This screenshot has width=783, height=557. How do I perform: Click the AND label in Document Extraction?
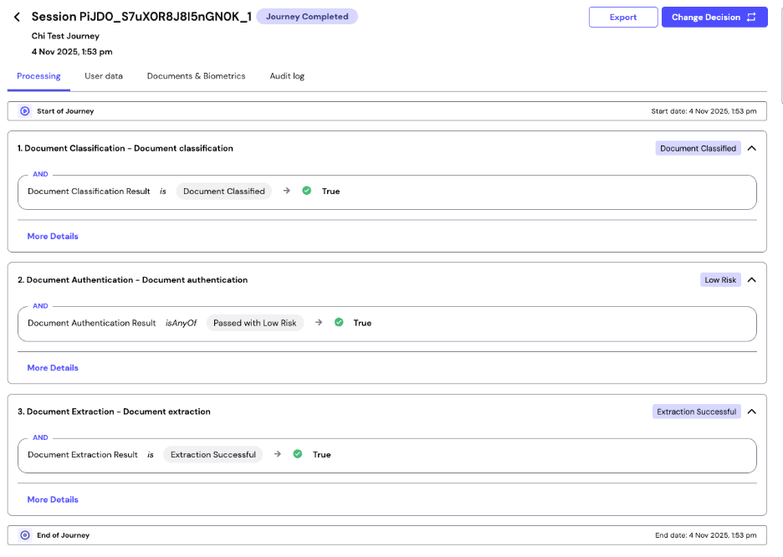(x=40, y=437)
